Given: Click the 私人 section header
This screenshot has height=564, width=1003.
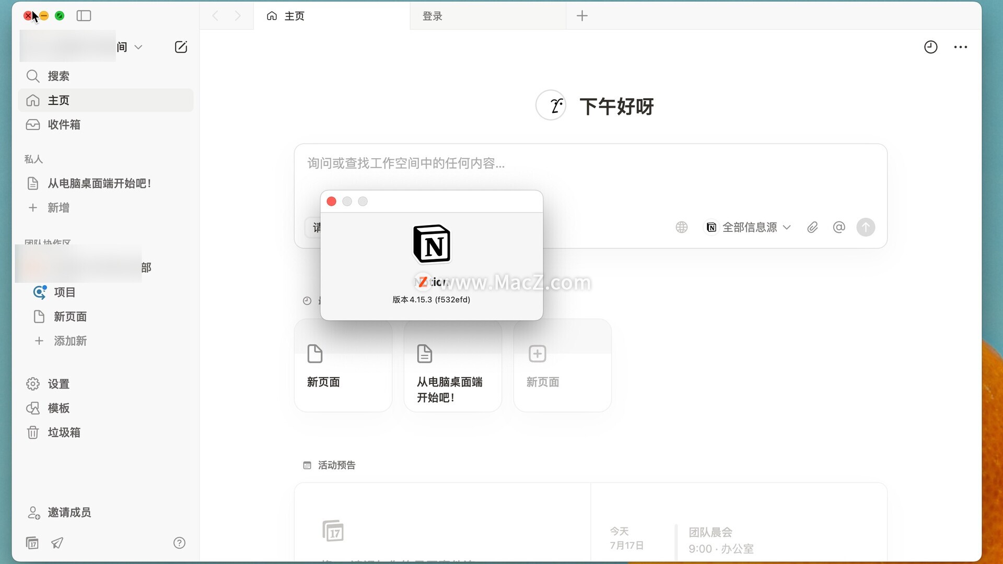Looking at the screenshot, I should click(x=33, y=159).
